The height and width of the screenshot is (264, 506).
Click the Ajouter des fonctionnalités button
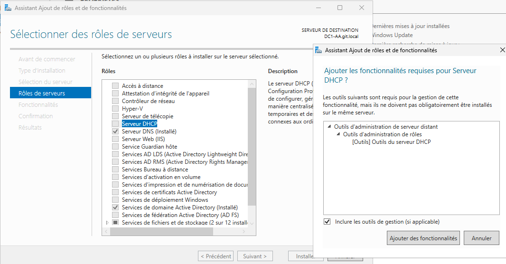[423, 238]
